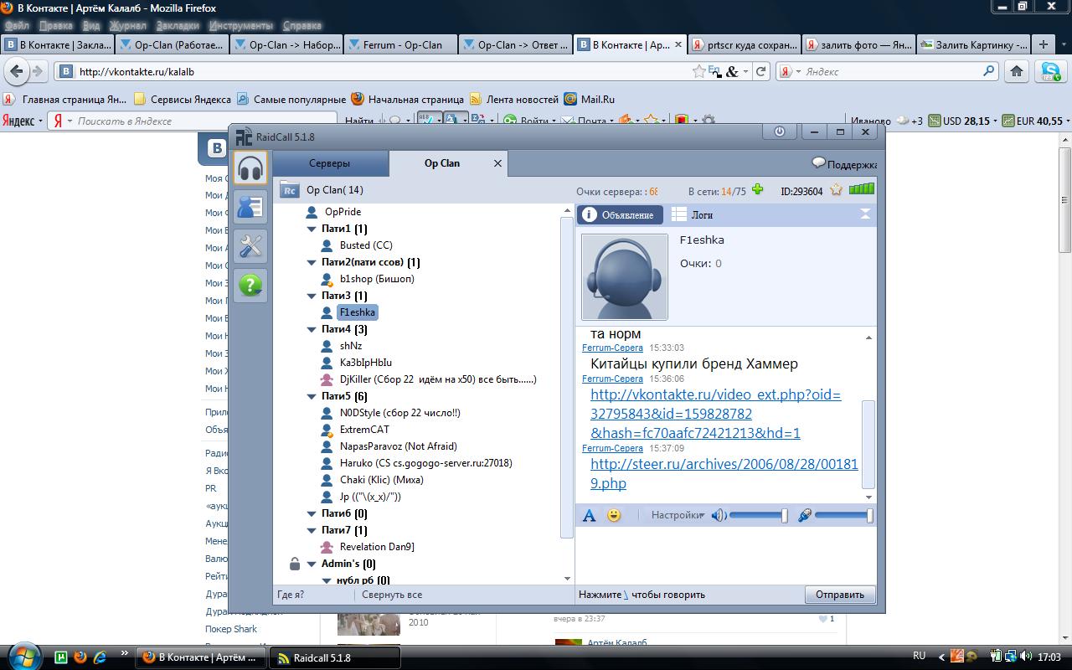Mute the speaker volume icon
The height and width of the screenshot is (670, 1072).
click(x=719, y=515)
